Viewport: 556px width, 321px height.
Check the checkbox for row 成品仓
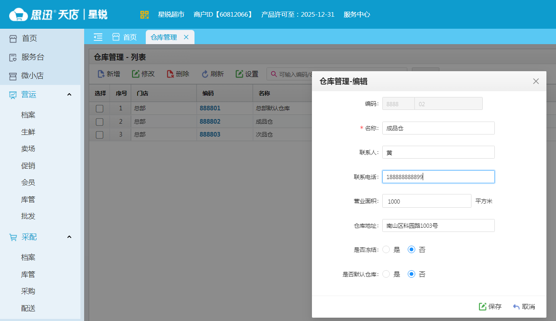[x=100, y=121]
